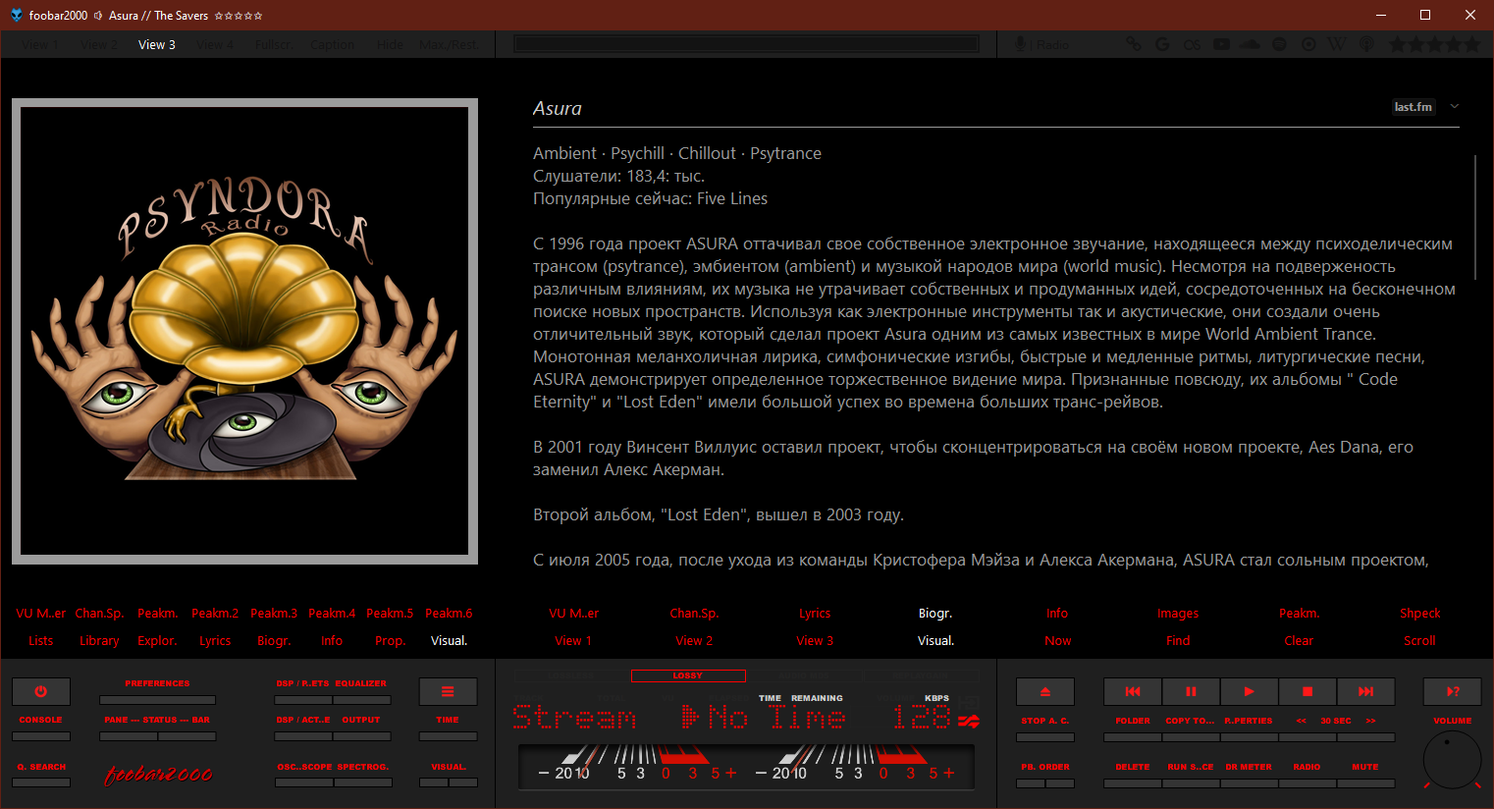Open the last.fm source dropdown

[1414, 107]
